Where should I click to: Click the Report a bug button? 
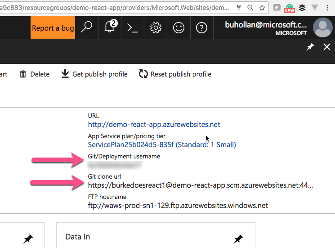[x=53, y=28]
